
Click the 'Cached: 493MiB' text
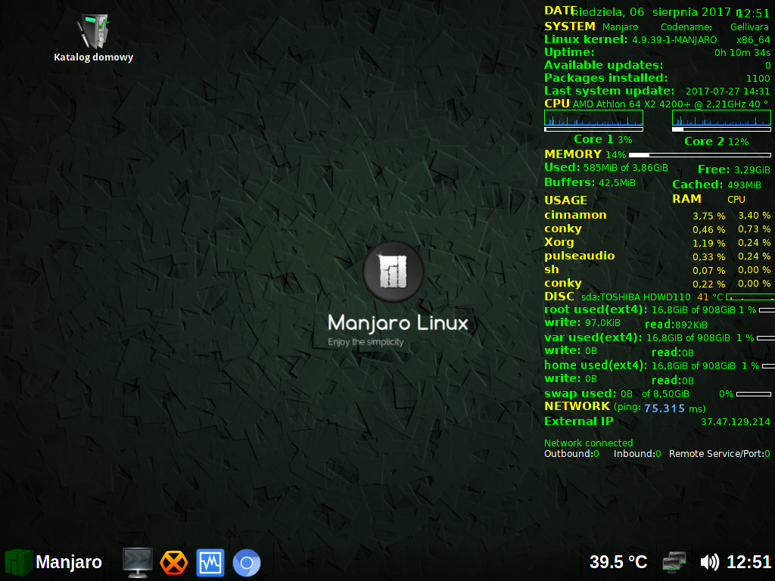tap(717, 185)
